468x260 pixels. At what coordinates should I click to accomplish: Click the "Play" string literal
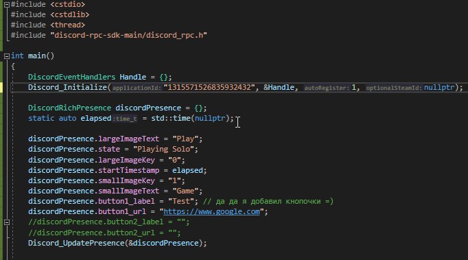pyautogui.click(x=185, y=139)
